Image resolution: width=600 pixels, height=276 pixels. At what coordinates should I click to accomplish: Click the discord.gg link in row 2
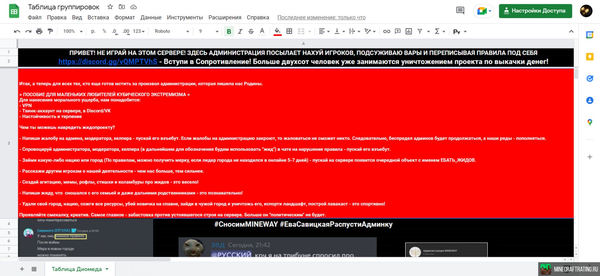point(108,61)
